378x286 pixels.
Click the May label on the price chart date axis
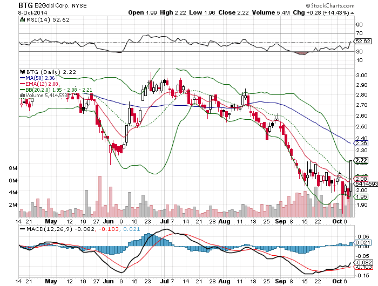[x=51, y=221]
